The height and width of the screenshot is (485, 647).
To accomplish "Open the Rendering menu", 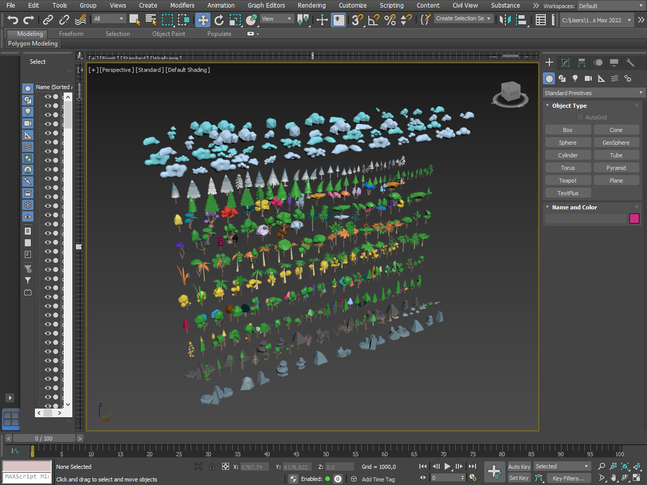I will 311,6.
